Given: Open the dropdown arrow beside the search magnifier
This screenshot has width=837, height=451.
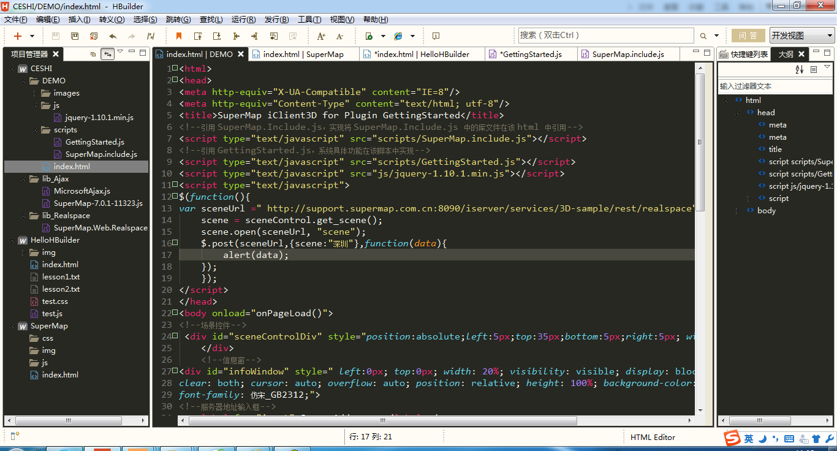Looking at the screenshot, I should (717, 36).
